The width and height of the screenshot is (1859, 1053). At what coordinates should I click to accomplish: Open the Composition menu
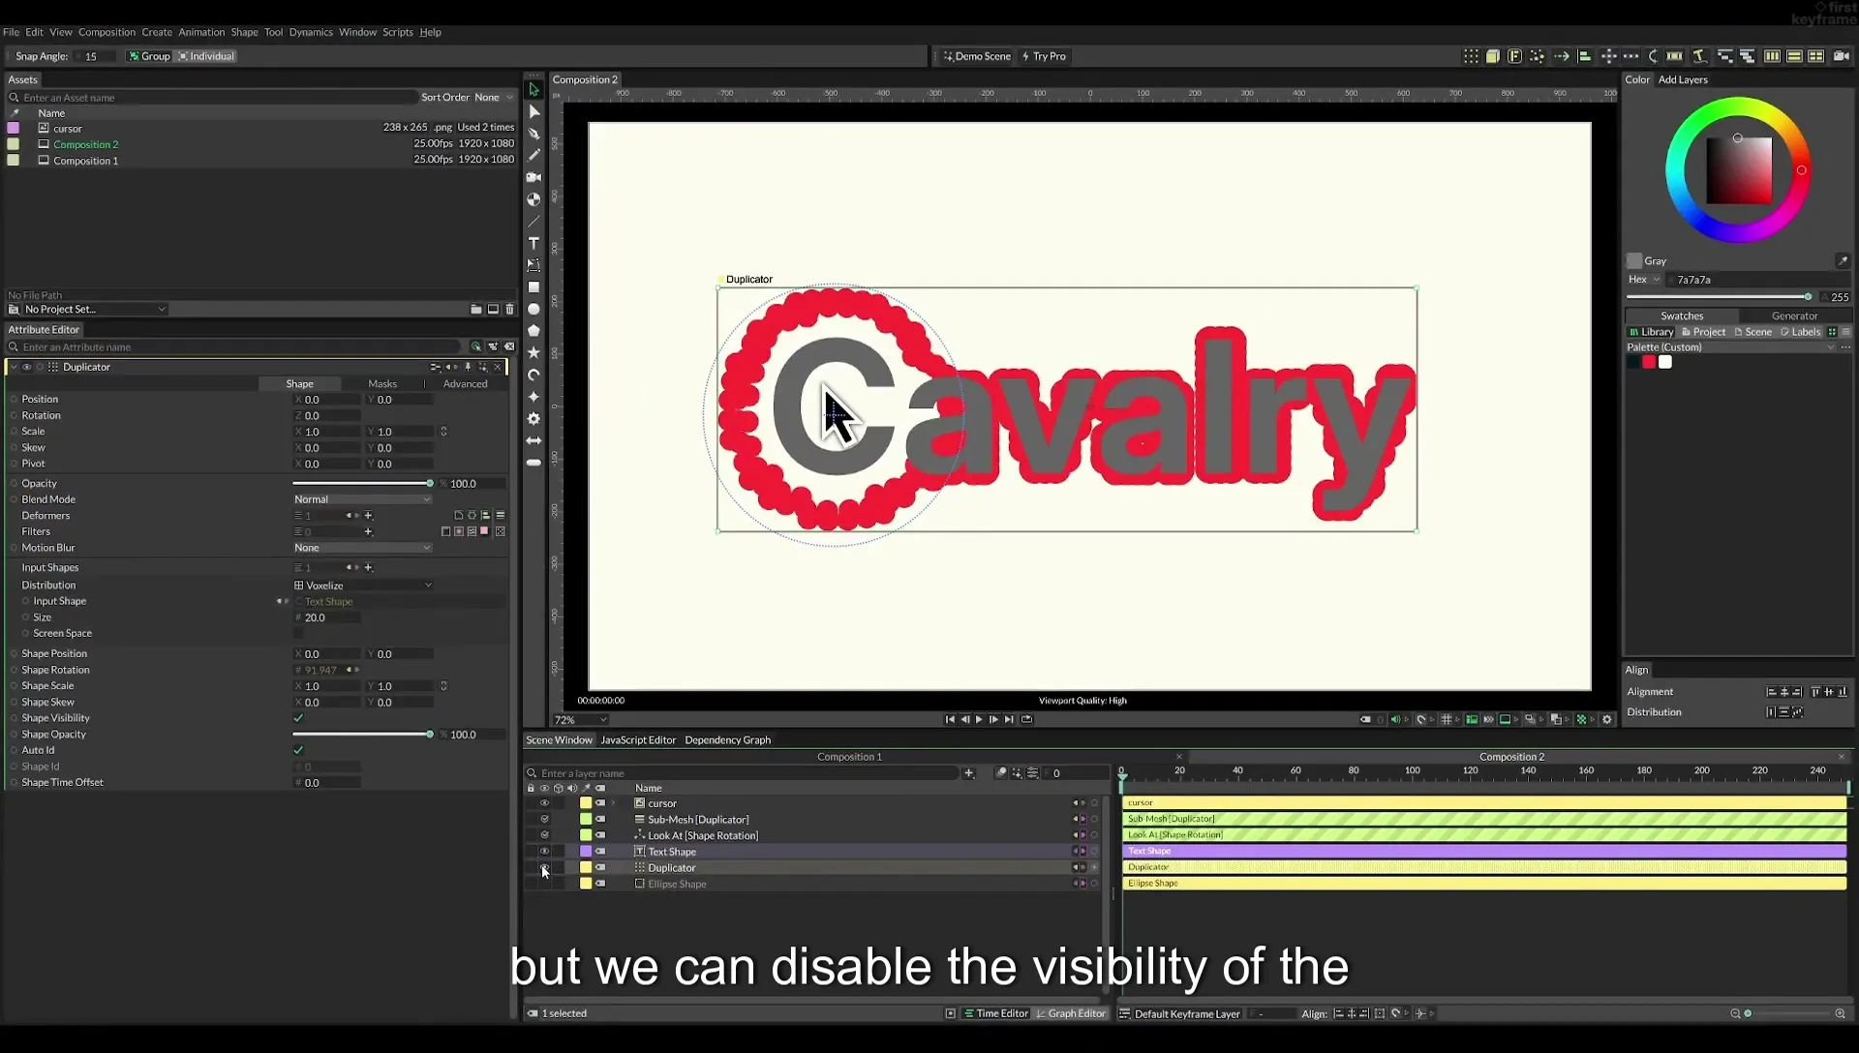(x=107, y=32)
